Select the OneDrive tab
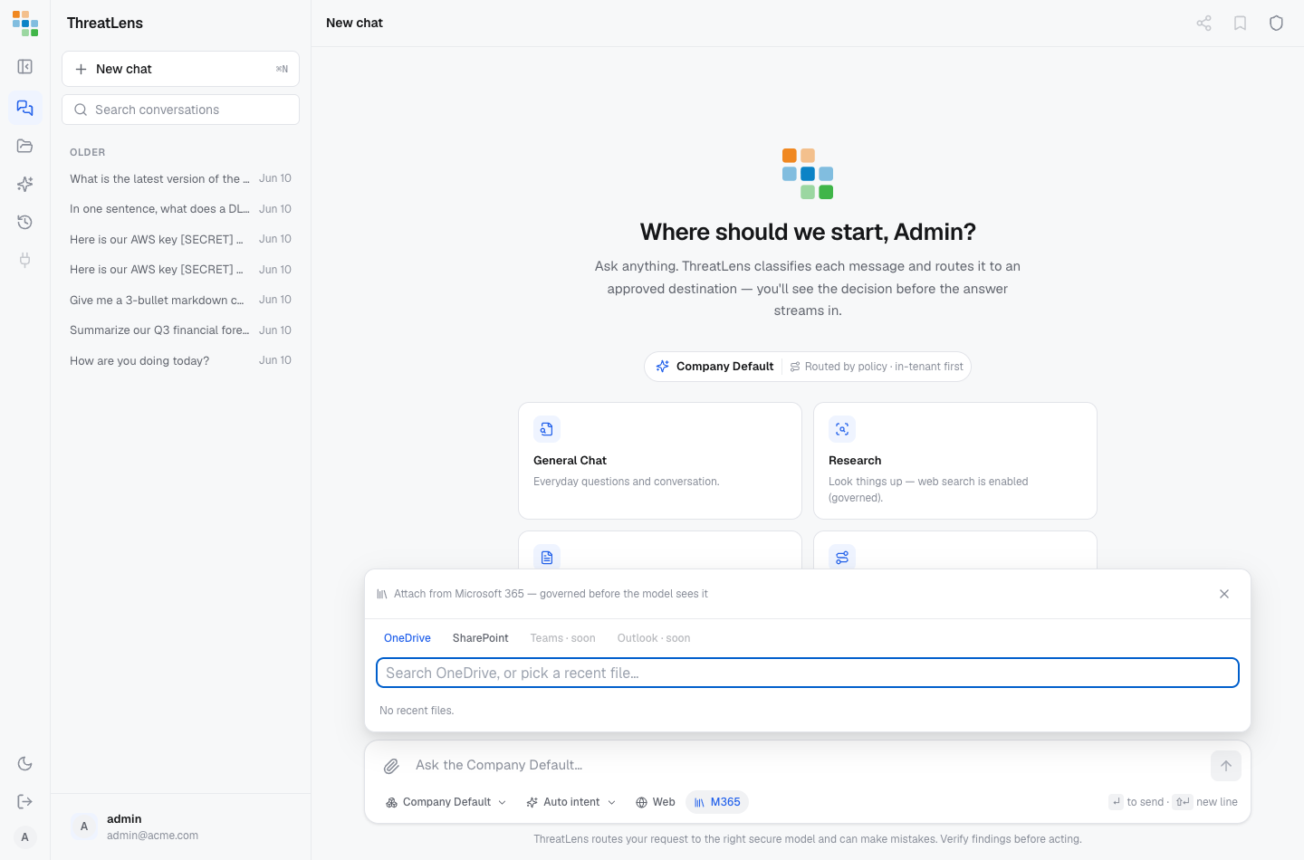Image resolution: width=1304 pixels, height=860 pixels. point(407,638)
